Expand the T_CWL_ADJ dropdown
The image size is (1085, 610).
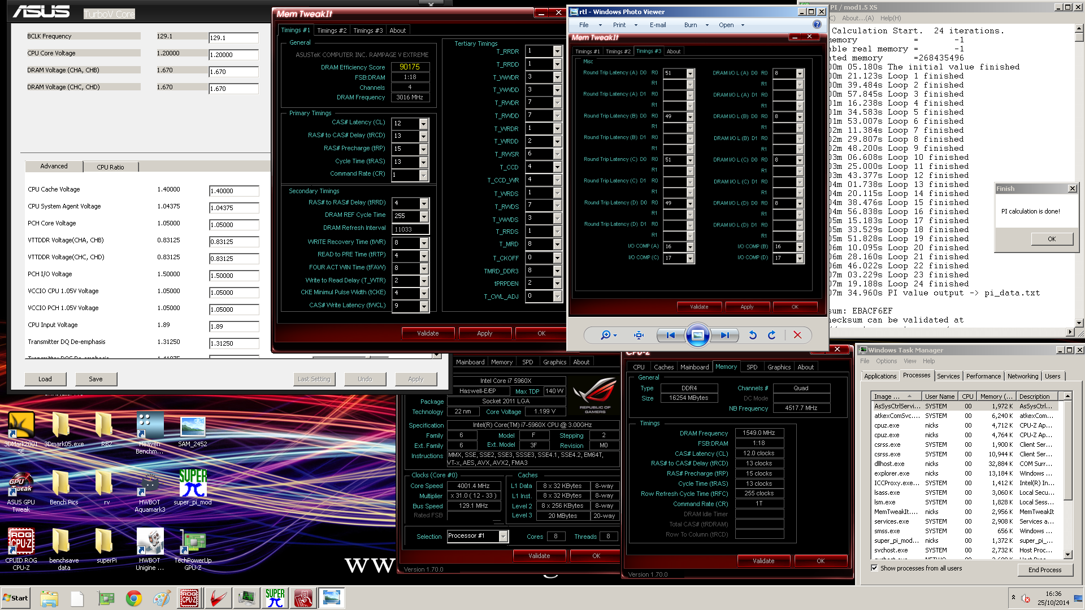(557, 296)
